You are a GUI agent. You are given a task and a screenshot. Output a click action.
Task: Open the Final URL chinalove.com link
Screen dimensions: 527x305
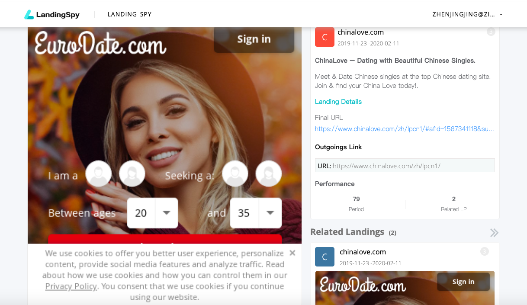coord(405,129)
